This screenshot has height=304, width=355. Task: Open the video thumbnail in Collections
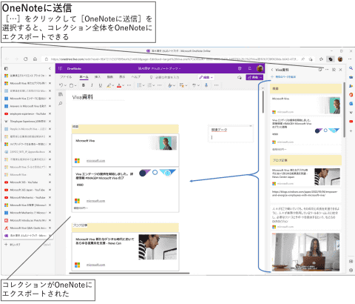tap(305, 252)
